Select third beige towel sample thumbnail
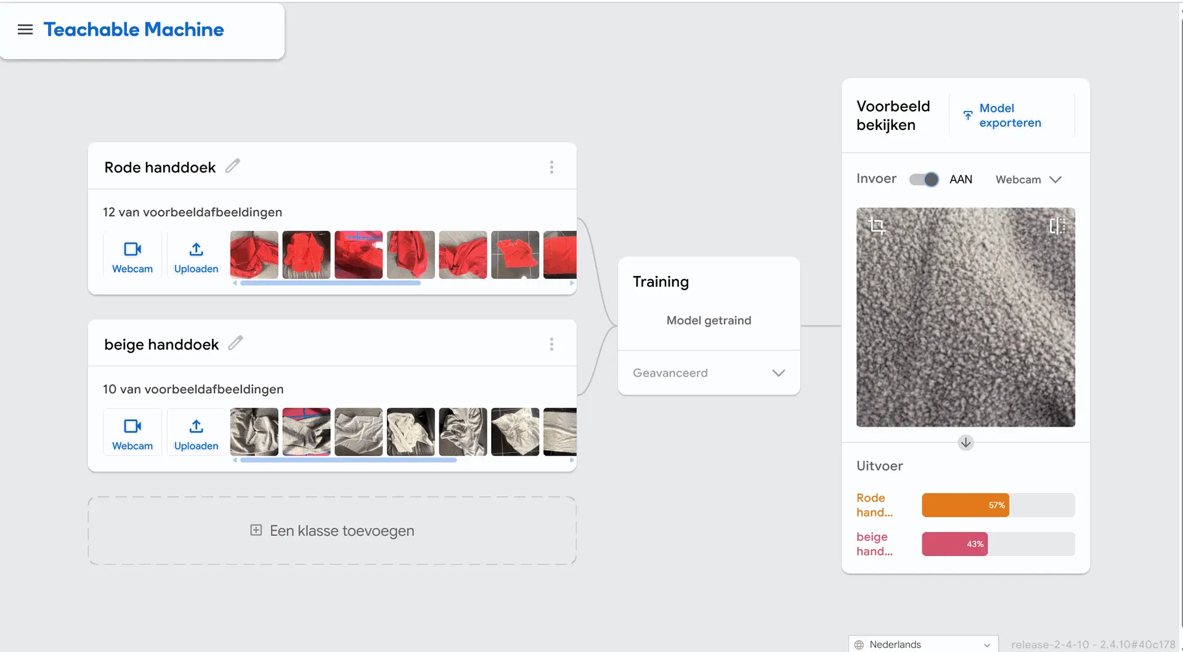Screen dimensions: 1183x652 coord(359,432)
